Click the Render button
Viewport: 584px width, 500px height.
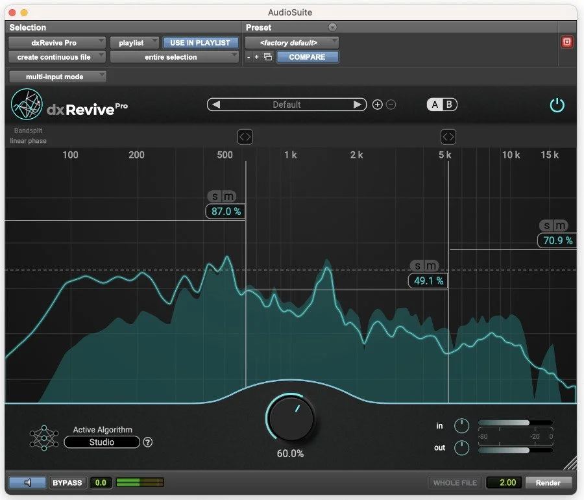coord(548,483)
